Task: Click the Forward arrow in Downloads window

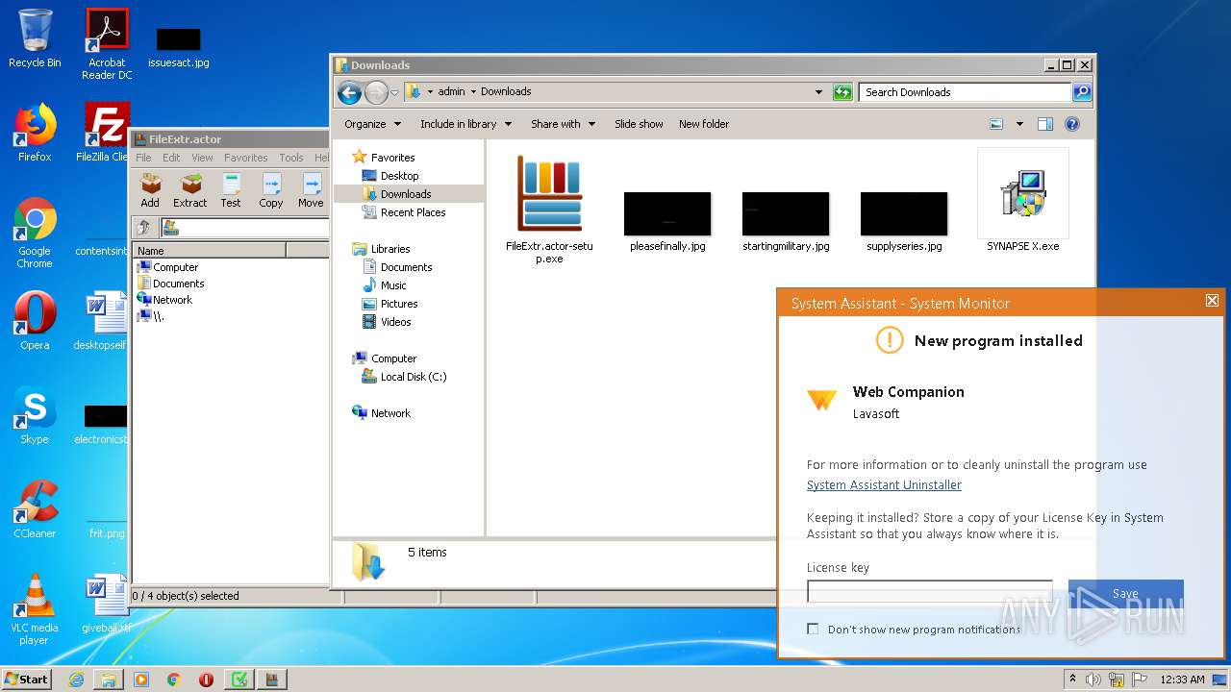Action: [x=376, y=92]
